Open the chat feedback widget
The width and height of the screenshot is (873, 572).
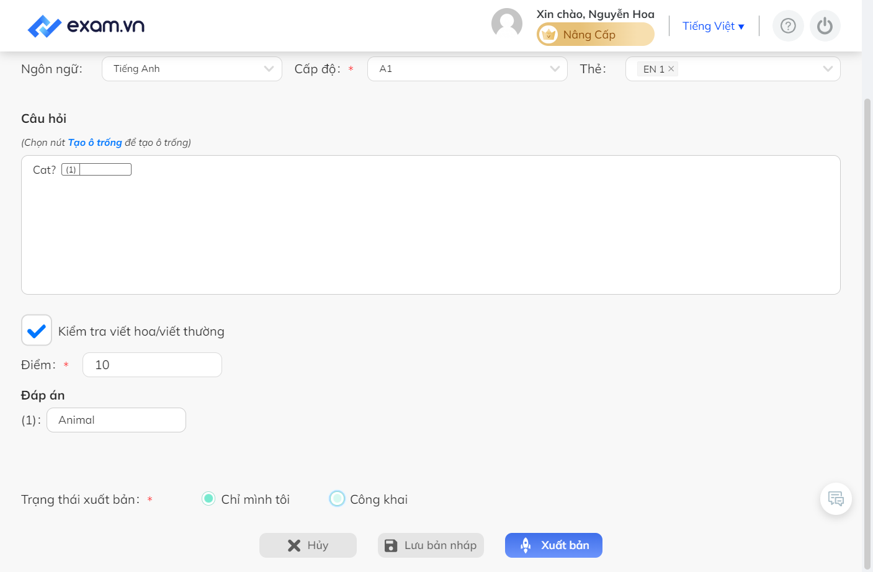836,499
